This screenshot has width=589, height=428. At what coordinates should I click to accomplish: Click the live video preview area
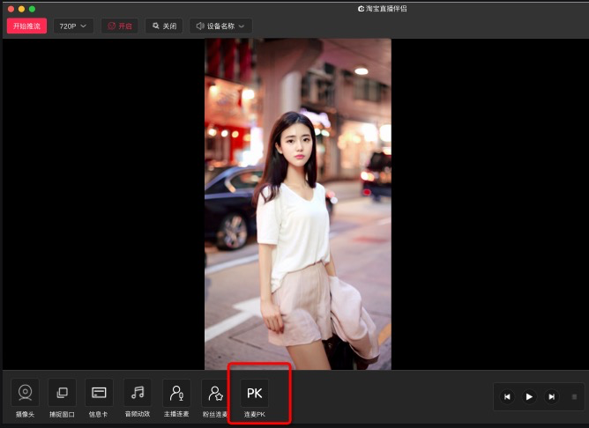pos(298,204)
